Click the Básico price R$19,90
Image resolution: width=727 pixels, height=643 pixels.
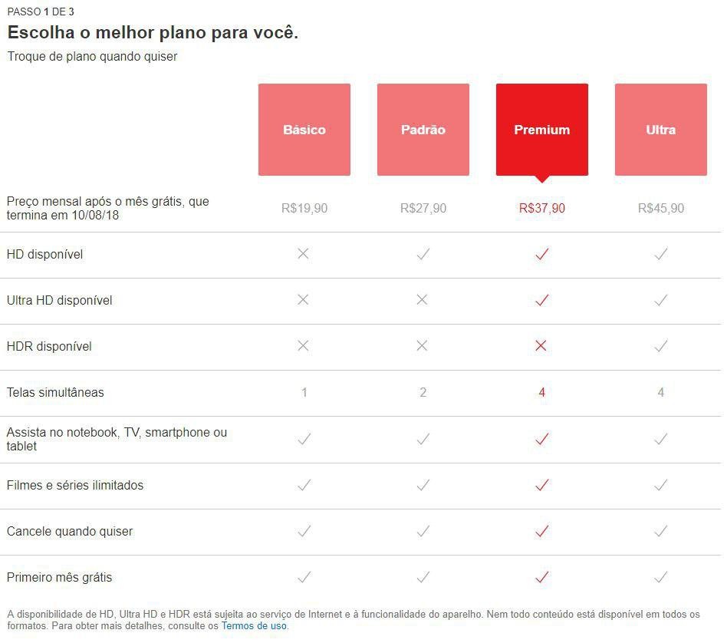click(x=304, y=208)
